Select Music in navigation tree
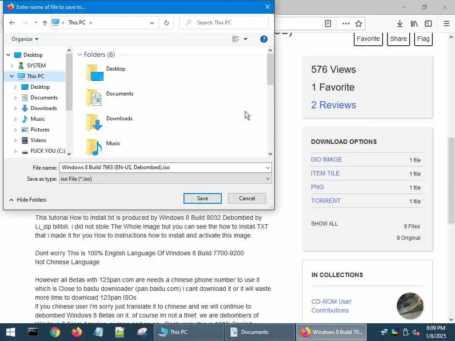This screenshot has width=455, height=341. tap(38, 119)
